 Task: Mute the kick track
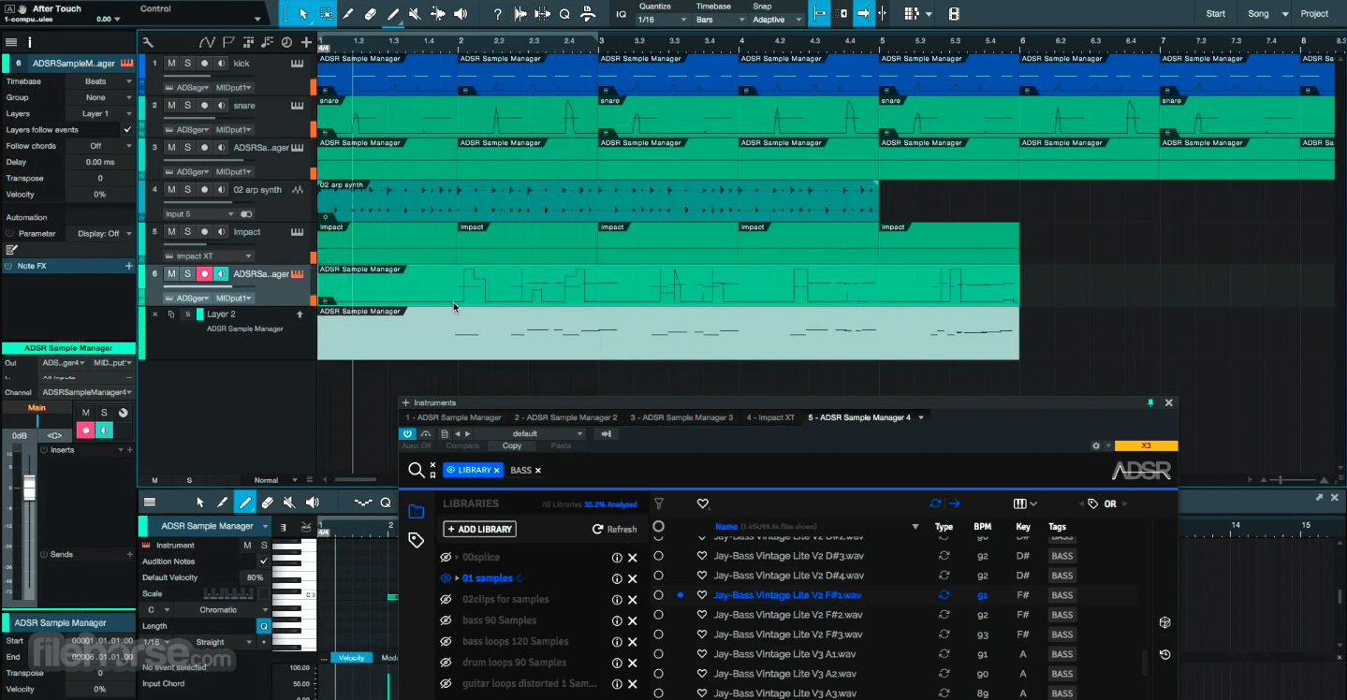point(171,64)
